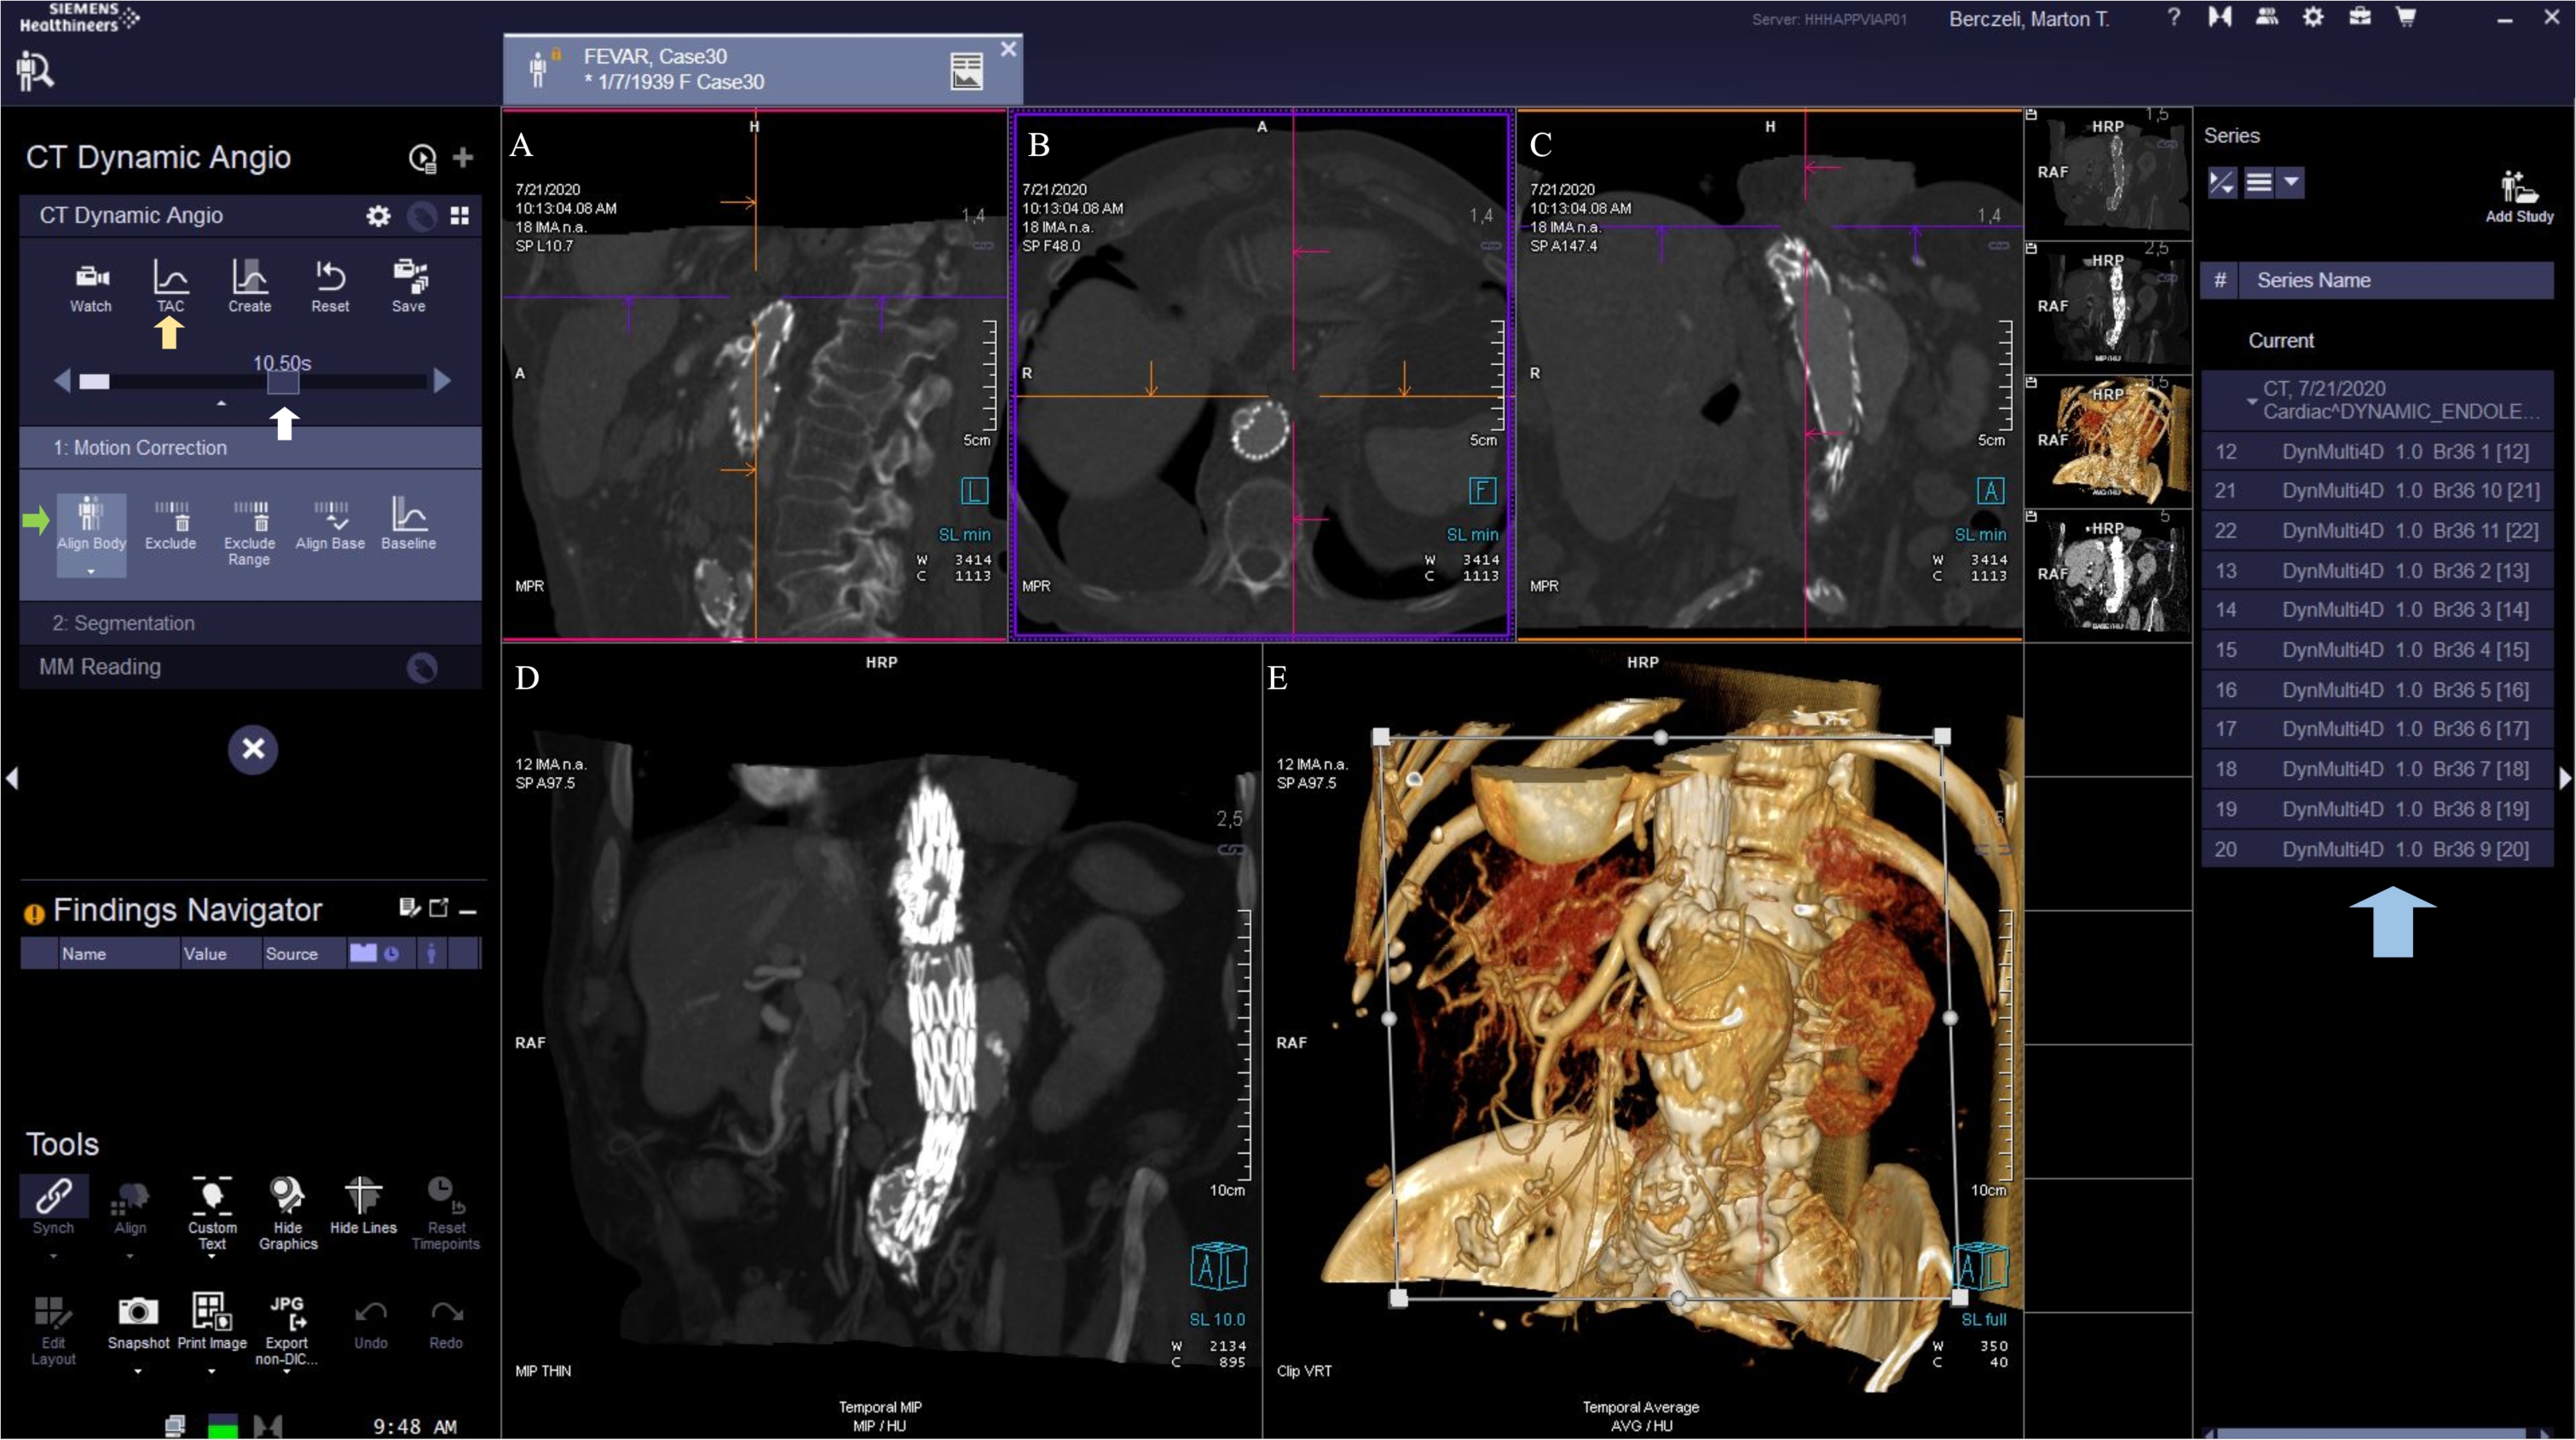Toggle the grid layout icon in CT Dynamic Angio header
Screen dimensions: 2576x1440
click(x=460, y=216)
